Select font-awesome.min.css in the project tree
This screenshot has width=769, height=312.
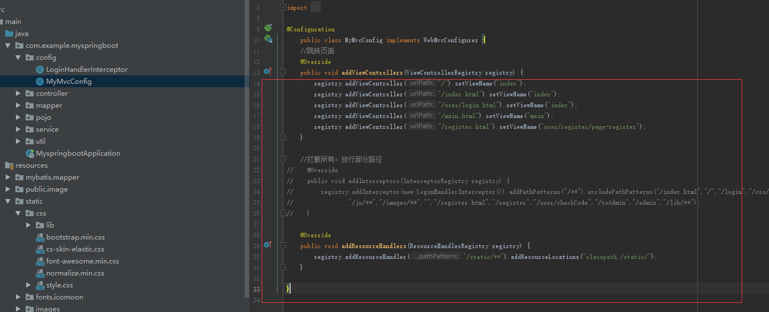pos(82,261)
